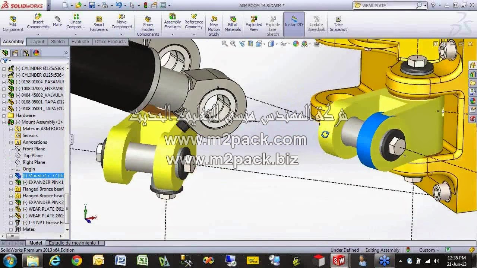Click Zoom to Fit icon

click(x=225, y=44)
